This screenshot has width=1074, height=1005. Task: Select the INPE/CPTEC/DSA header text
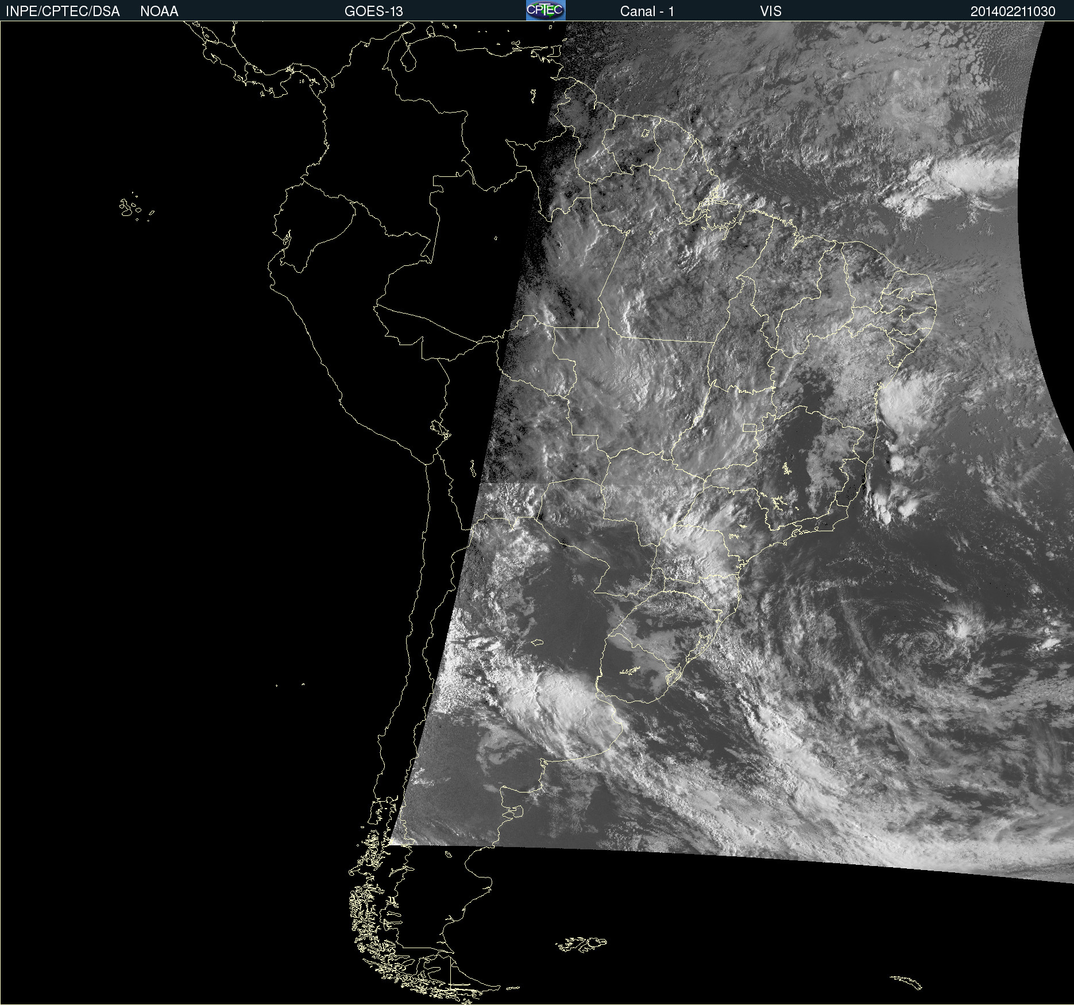pos(63,11)
